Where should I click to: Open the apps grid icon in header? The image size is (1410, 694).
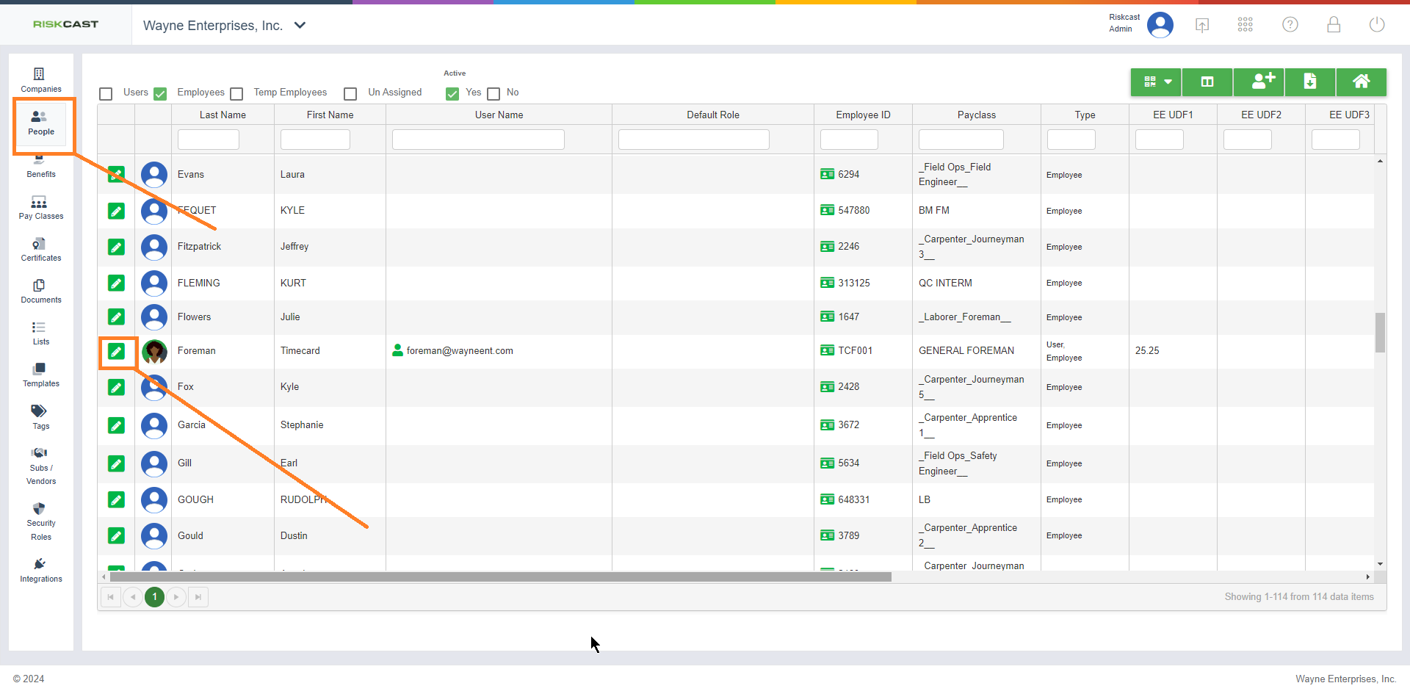pos(1245,25)
